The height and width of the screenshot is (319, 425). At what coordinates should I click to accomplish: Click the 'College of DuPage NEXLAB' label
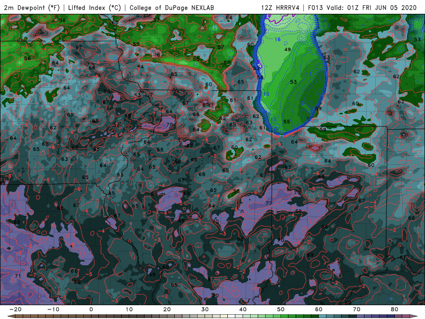[x=172, y=7]
